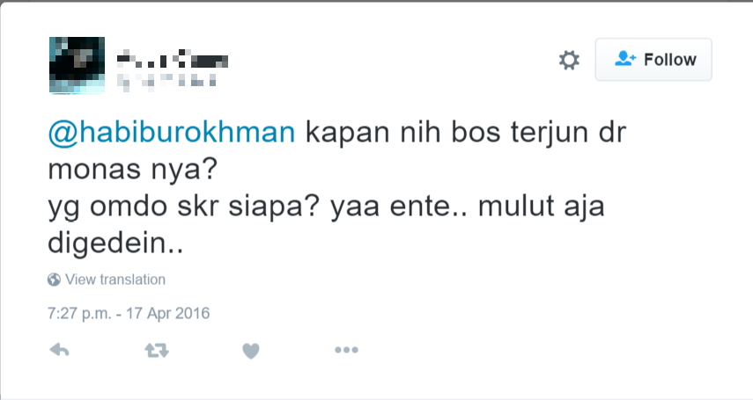This screenshot has width=753, height=400.
Task: Open the 7:27 p.m. timestamp link
Action: 79,314
